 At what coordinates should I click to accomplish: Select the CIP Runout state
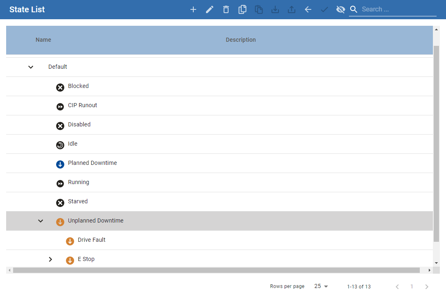82,105
